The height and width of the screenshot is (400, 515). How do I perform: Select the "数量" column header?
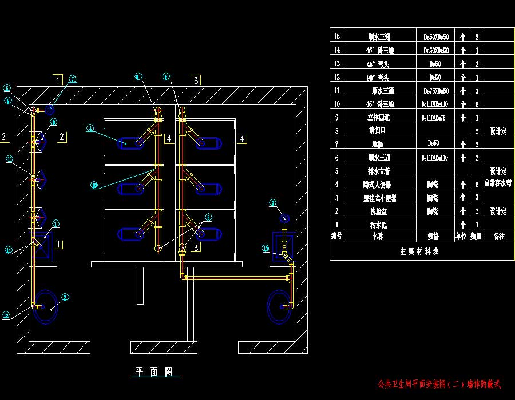[x=476, y=236]
